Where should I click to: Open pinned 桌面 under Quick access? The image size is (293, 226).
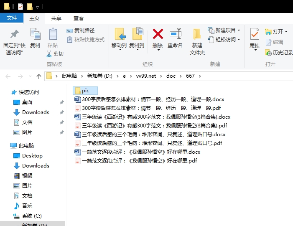pos(23,102)
